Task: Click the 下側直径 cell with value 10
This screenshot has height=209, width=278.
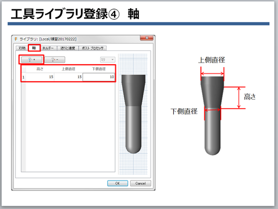Action: tap(98, 77)
